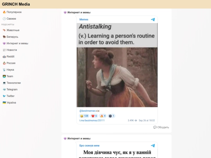Click the fire icon next to Популярное

[4, 12]
